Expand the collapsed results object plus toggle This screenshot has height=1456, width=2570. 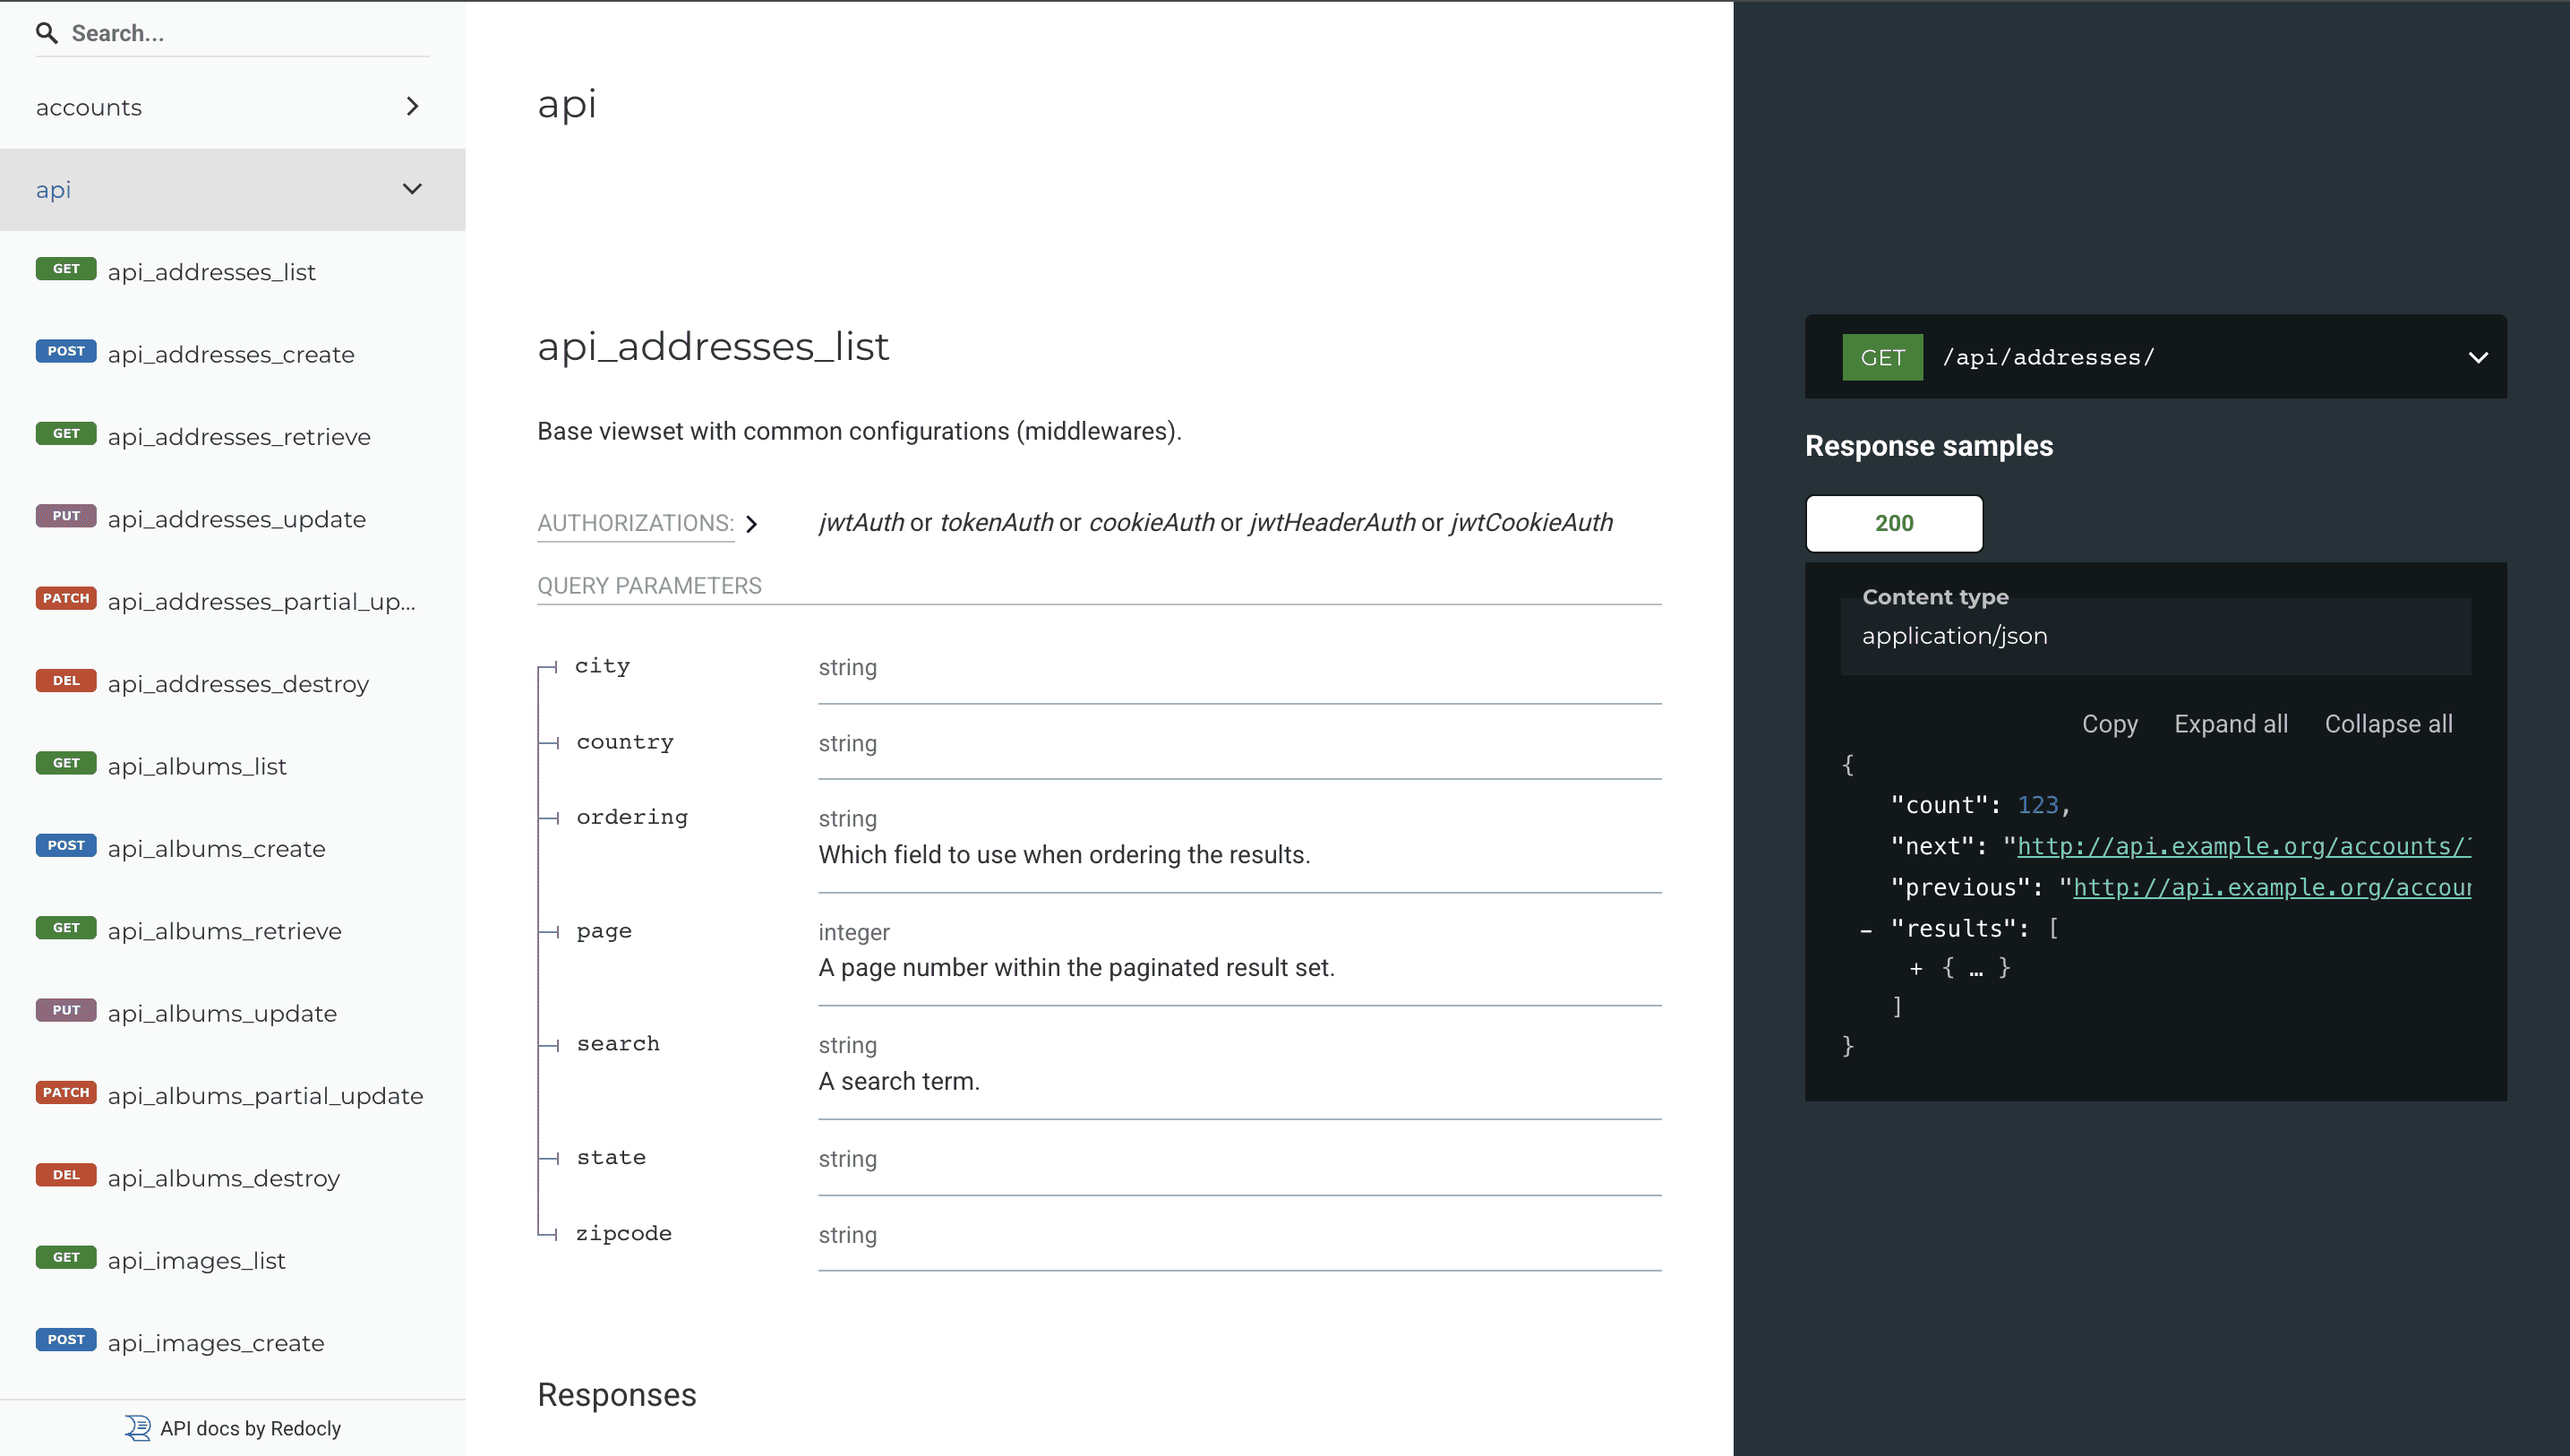pyautogui.click(x=1916, y=969)
